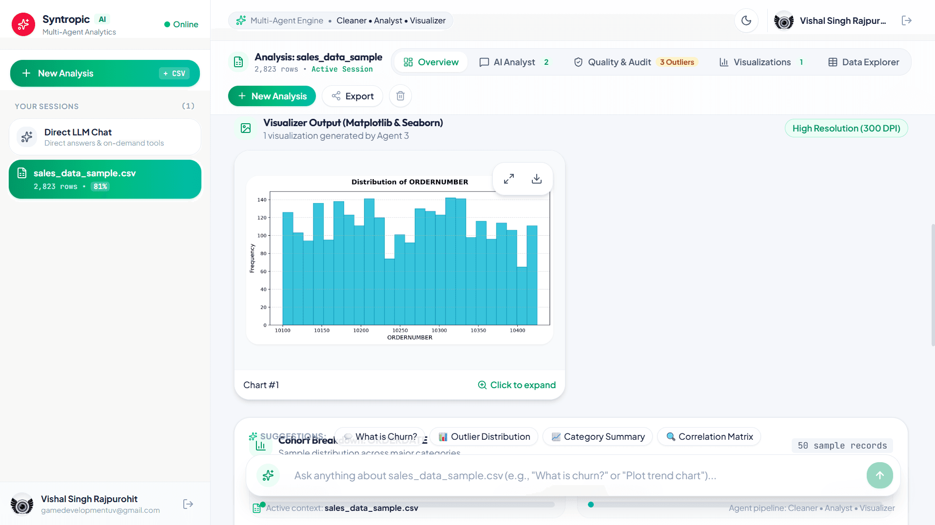Screen dimensions: 935x525
Task: Select the Correlation Matrix suggestion
Action: click(709, 437)
